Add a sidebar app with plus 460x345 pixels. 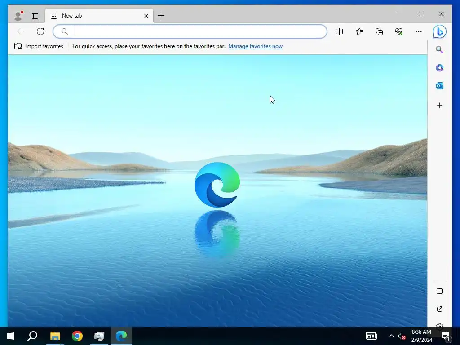(439, 105)
